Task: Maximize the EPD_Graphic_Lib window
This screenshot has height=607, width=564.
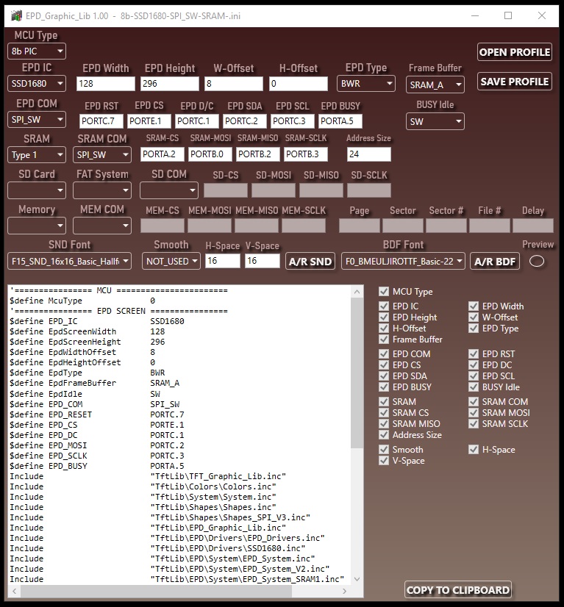Action: (x=508, y=15)
